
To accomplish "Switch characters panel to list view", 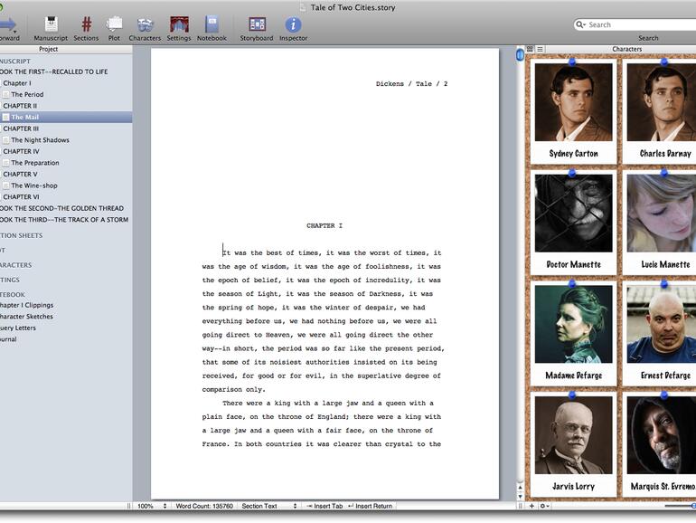I will pos(541,49).
